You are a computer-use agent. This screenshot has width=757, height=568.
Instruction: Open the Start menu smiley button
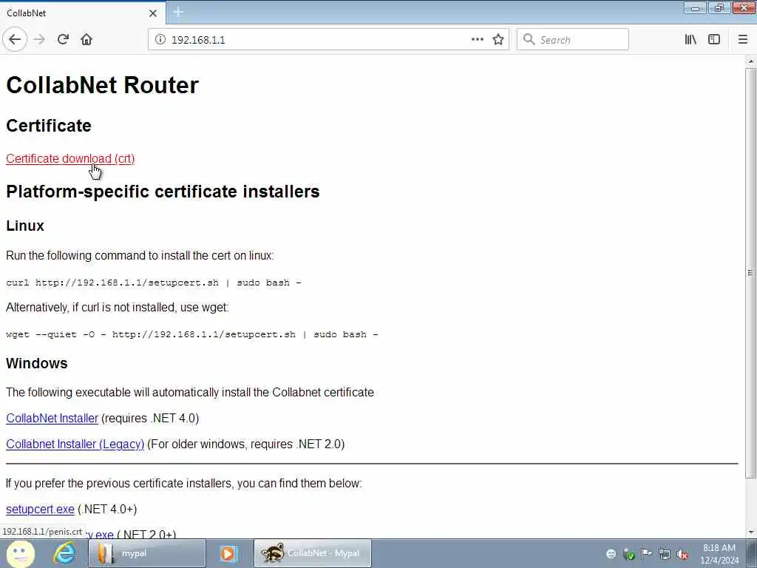pyautogui.click(x=20, y=553)
